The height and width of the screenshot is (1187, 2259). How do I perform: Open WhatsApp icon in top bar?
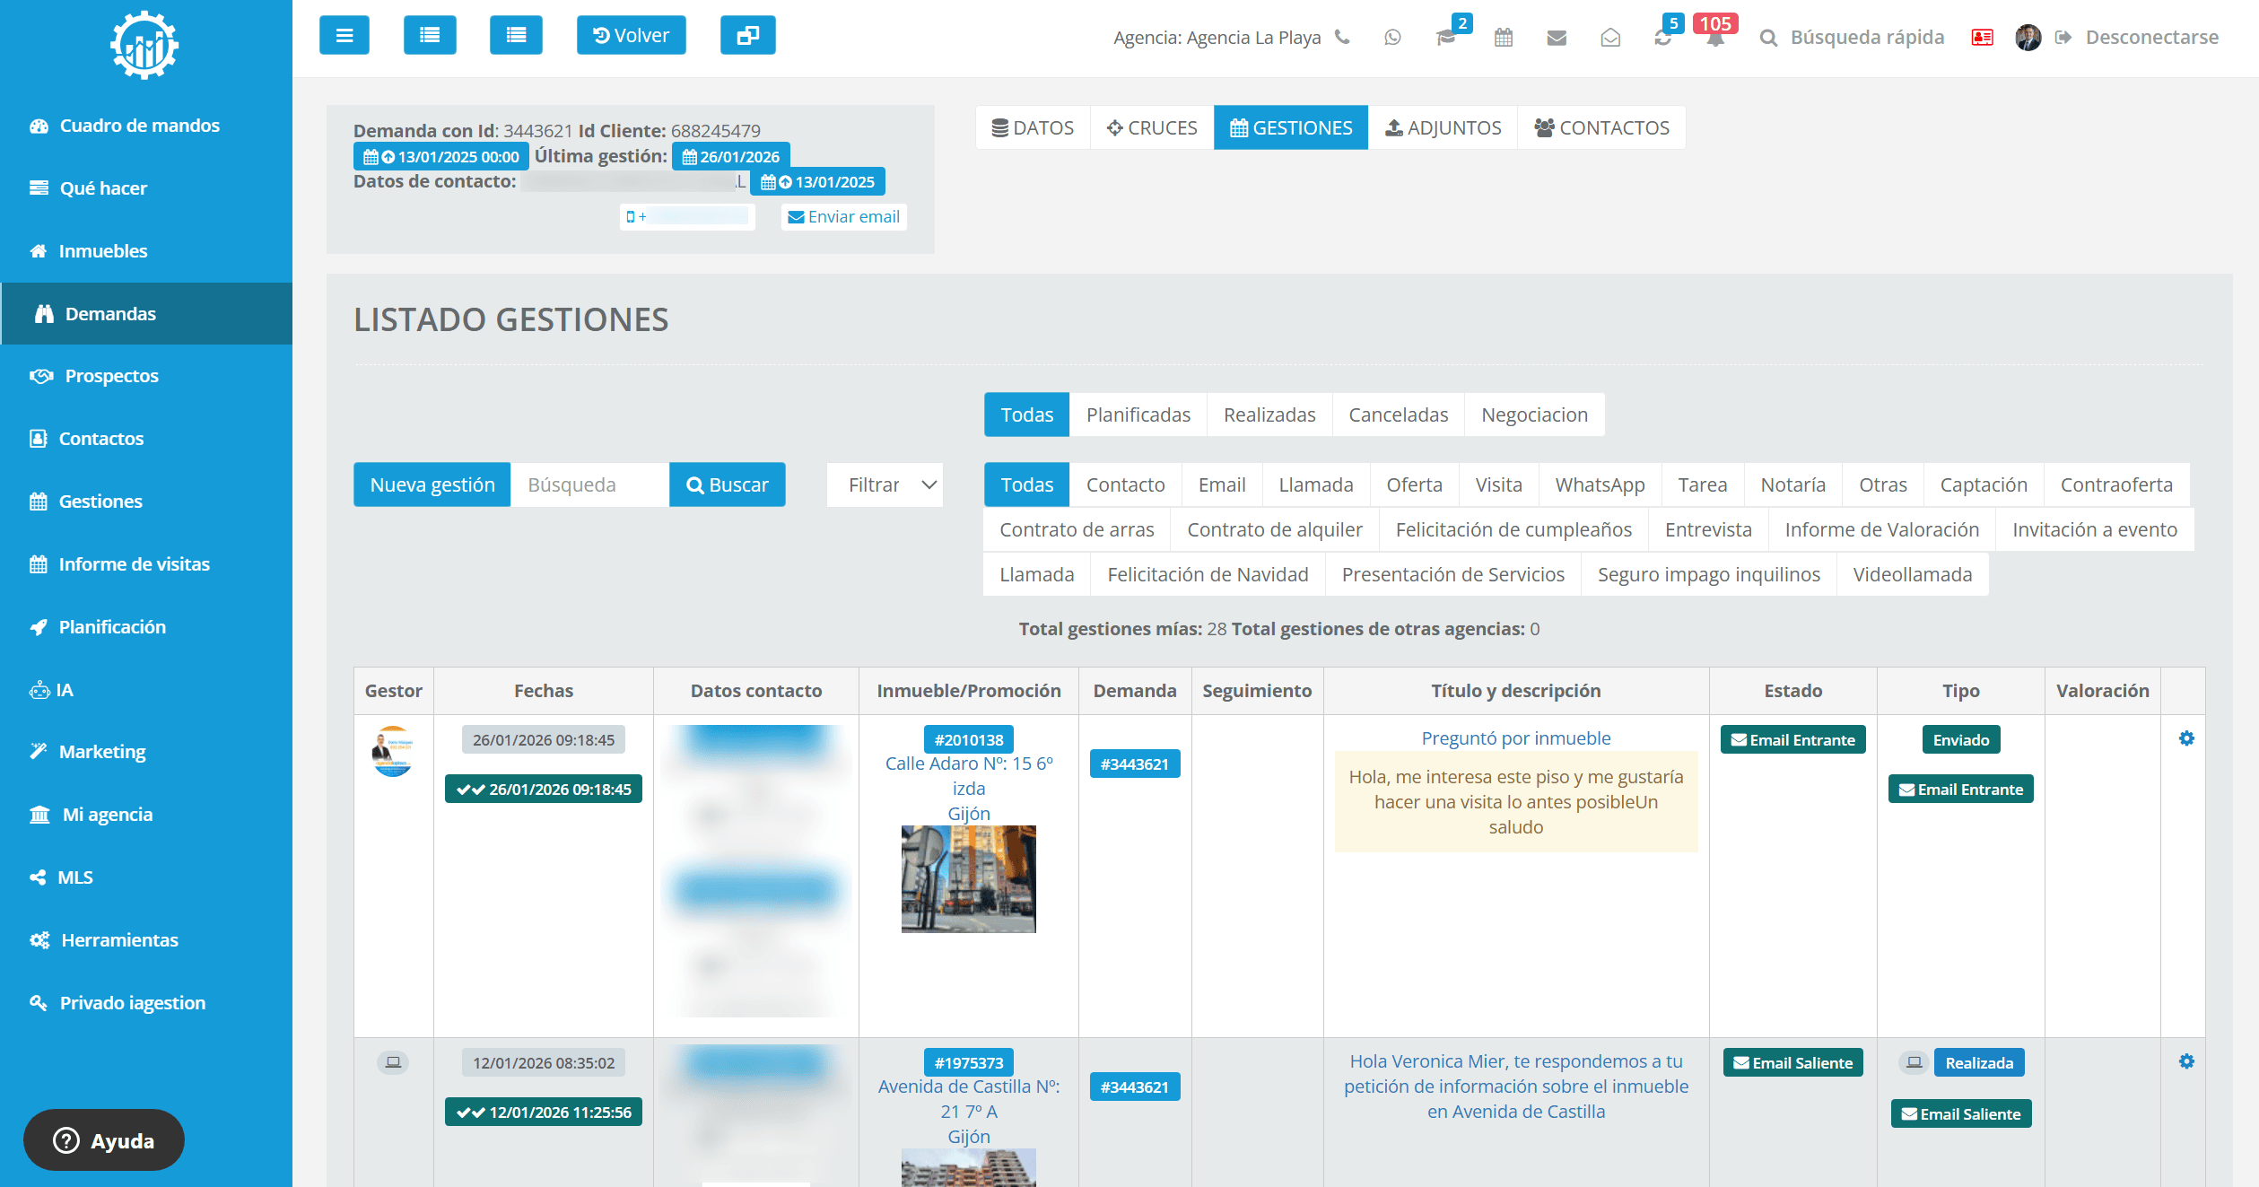(x=1392, y=38)
